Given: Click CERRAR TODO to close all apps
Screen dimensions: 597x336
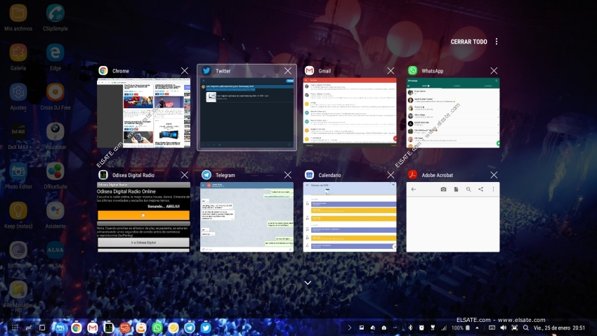Looking at the screenshot, I should pyautogui.click(x=468, y=42).
